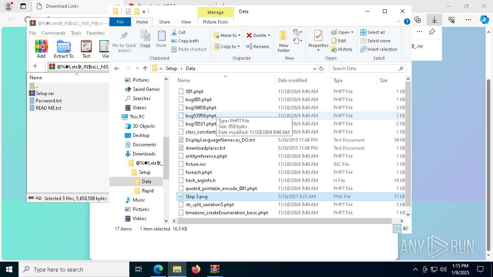Open browser Downloads icon
The width and height of the screenshot is (493, 277).
pos(434,20)
